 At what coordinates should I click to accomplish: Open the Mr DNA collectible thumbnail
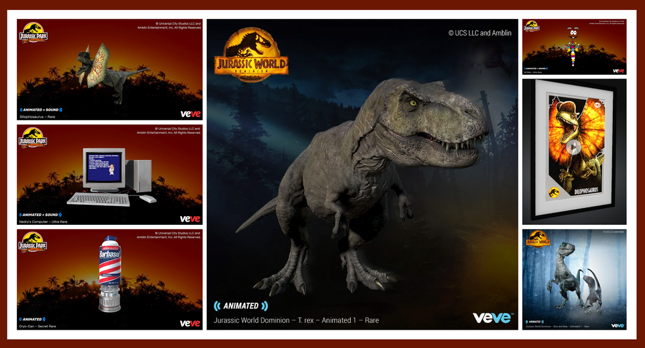tap(574, 46)
